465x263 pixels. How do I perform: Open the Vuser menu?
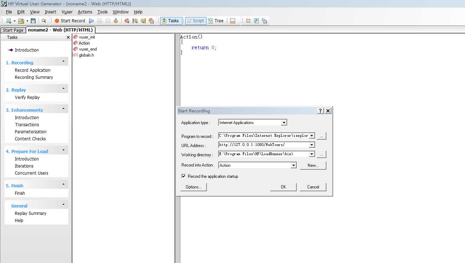click(67, 12)
